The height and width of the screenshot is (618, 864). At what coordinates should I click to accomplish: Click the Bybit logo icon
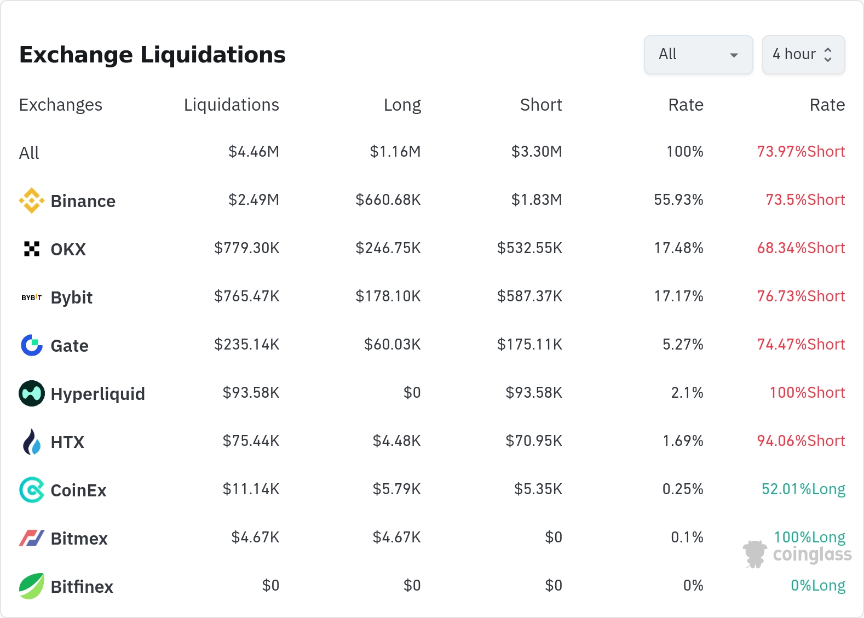(x=32, y=297)
